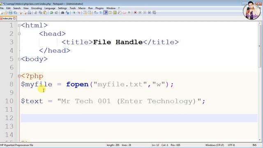
Task: Open the Search menu
Action: click(x=17, y=8)
